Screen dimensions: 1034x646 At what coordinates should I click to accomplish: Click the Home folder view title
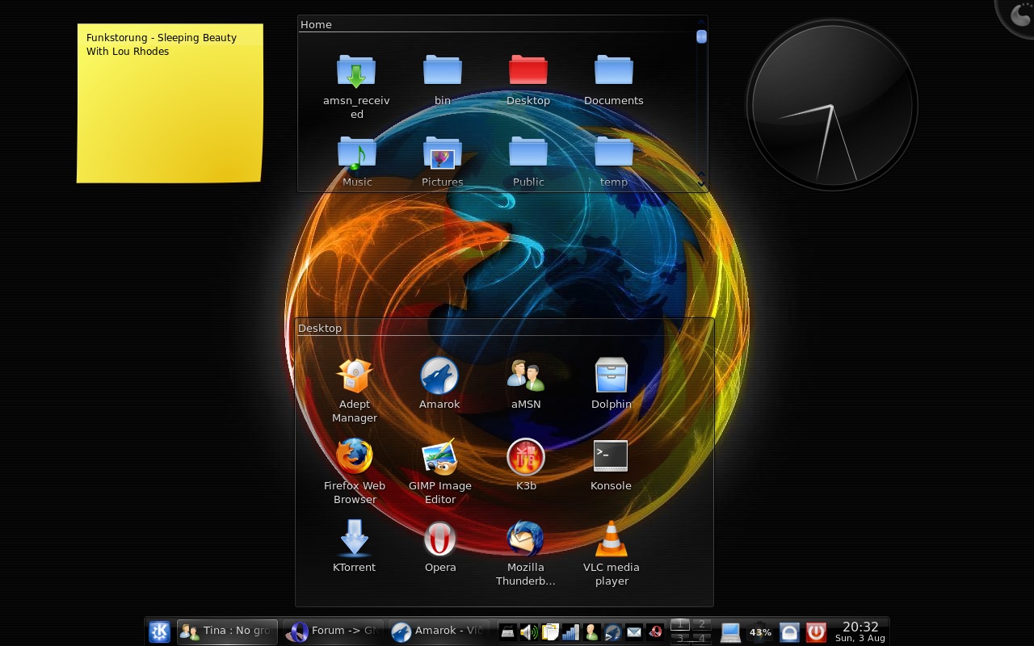tap(316, 24)
